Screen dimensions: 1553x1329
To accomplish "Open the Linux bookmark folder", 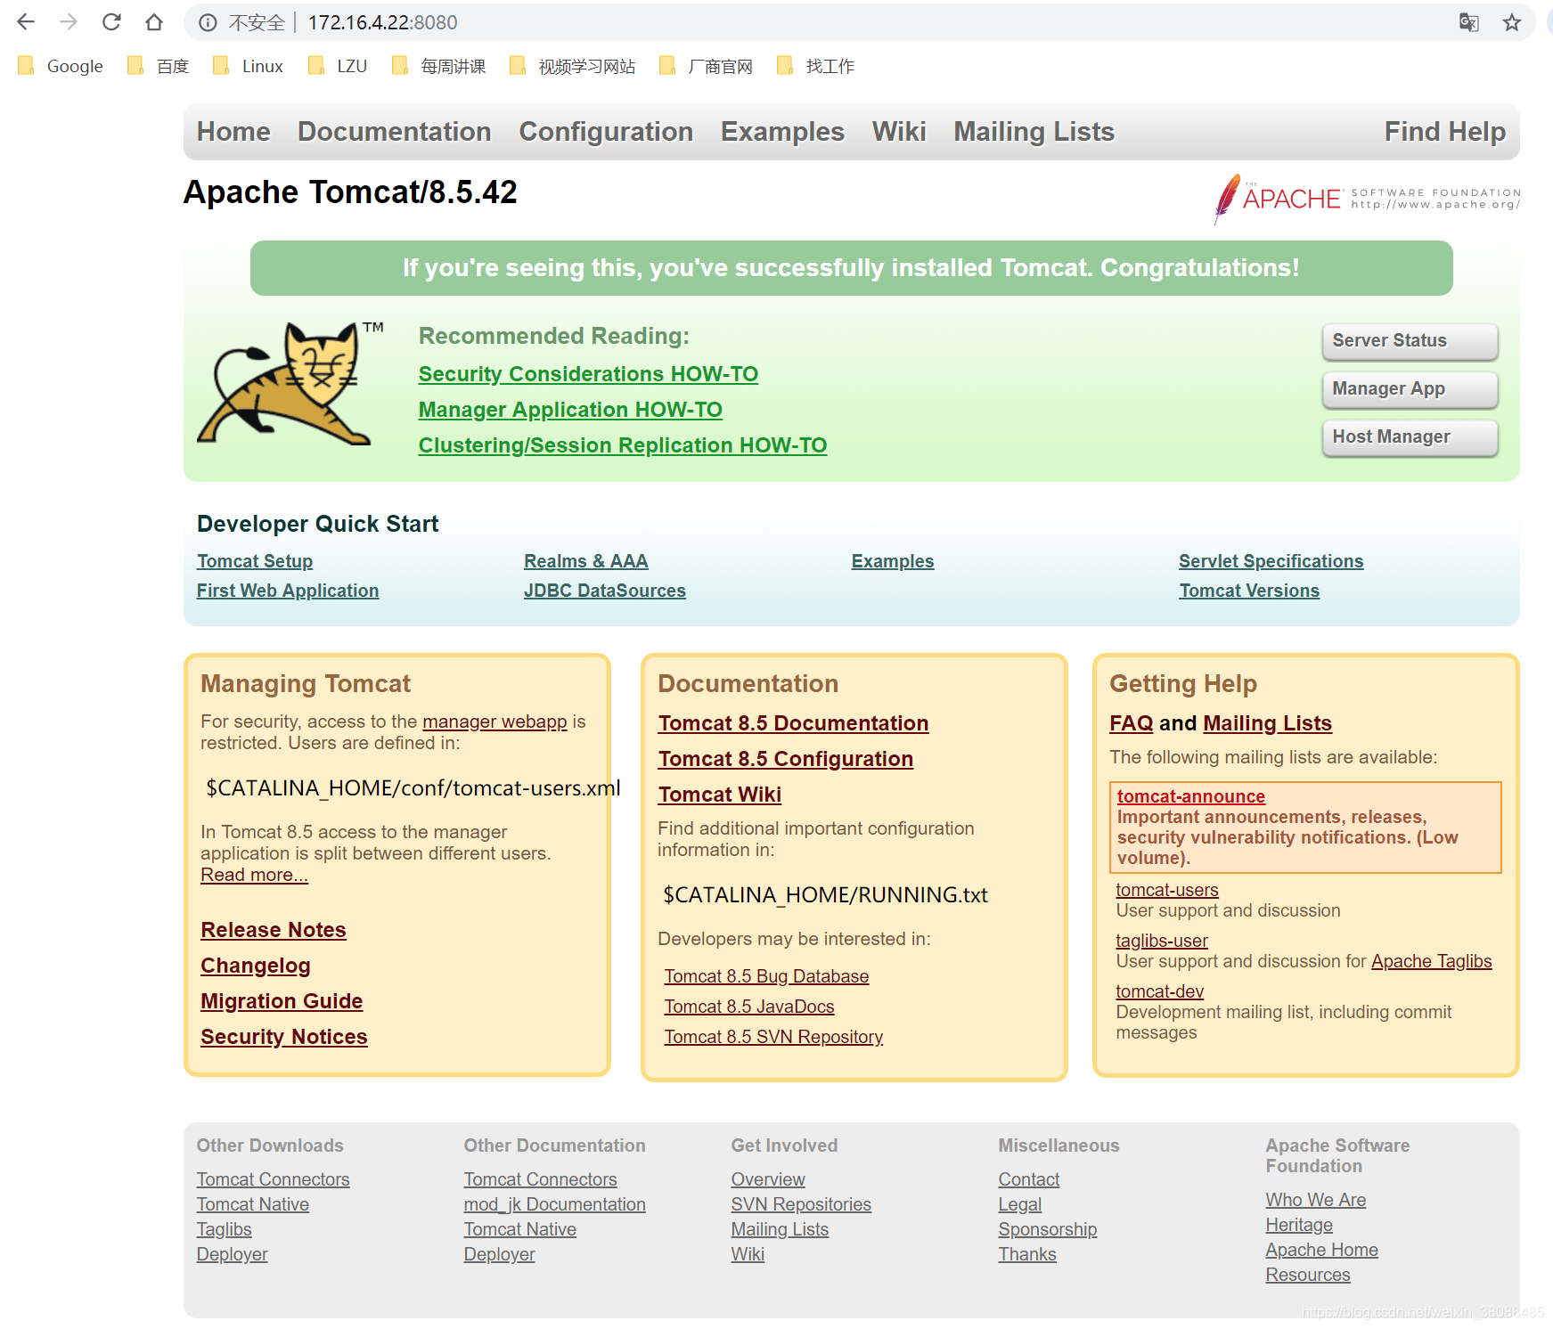I will point(249,66).
